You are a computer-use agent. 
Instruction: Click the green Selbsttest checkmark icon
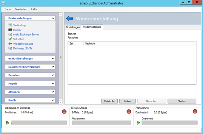(x=10, y=39)
